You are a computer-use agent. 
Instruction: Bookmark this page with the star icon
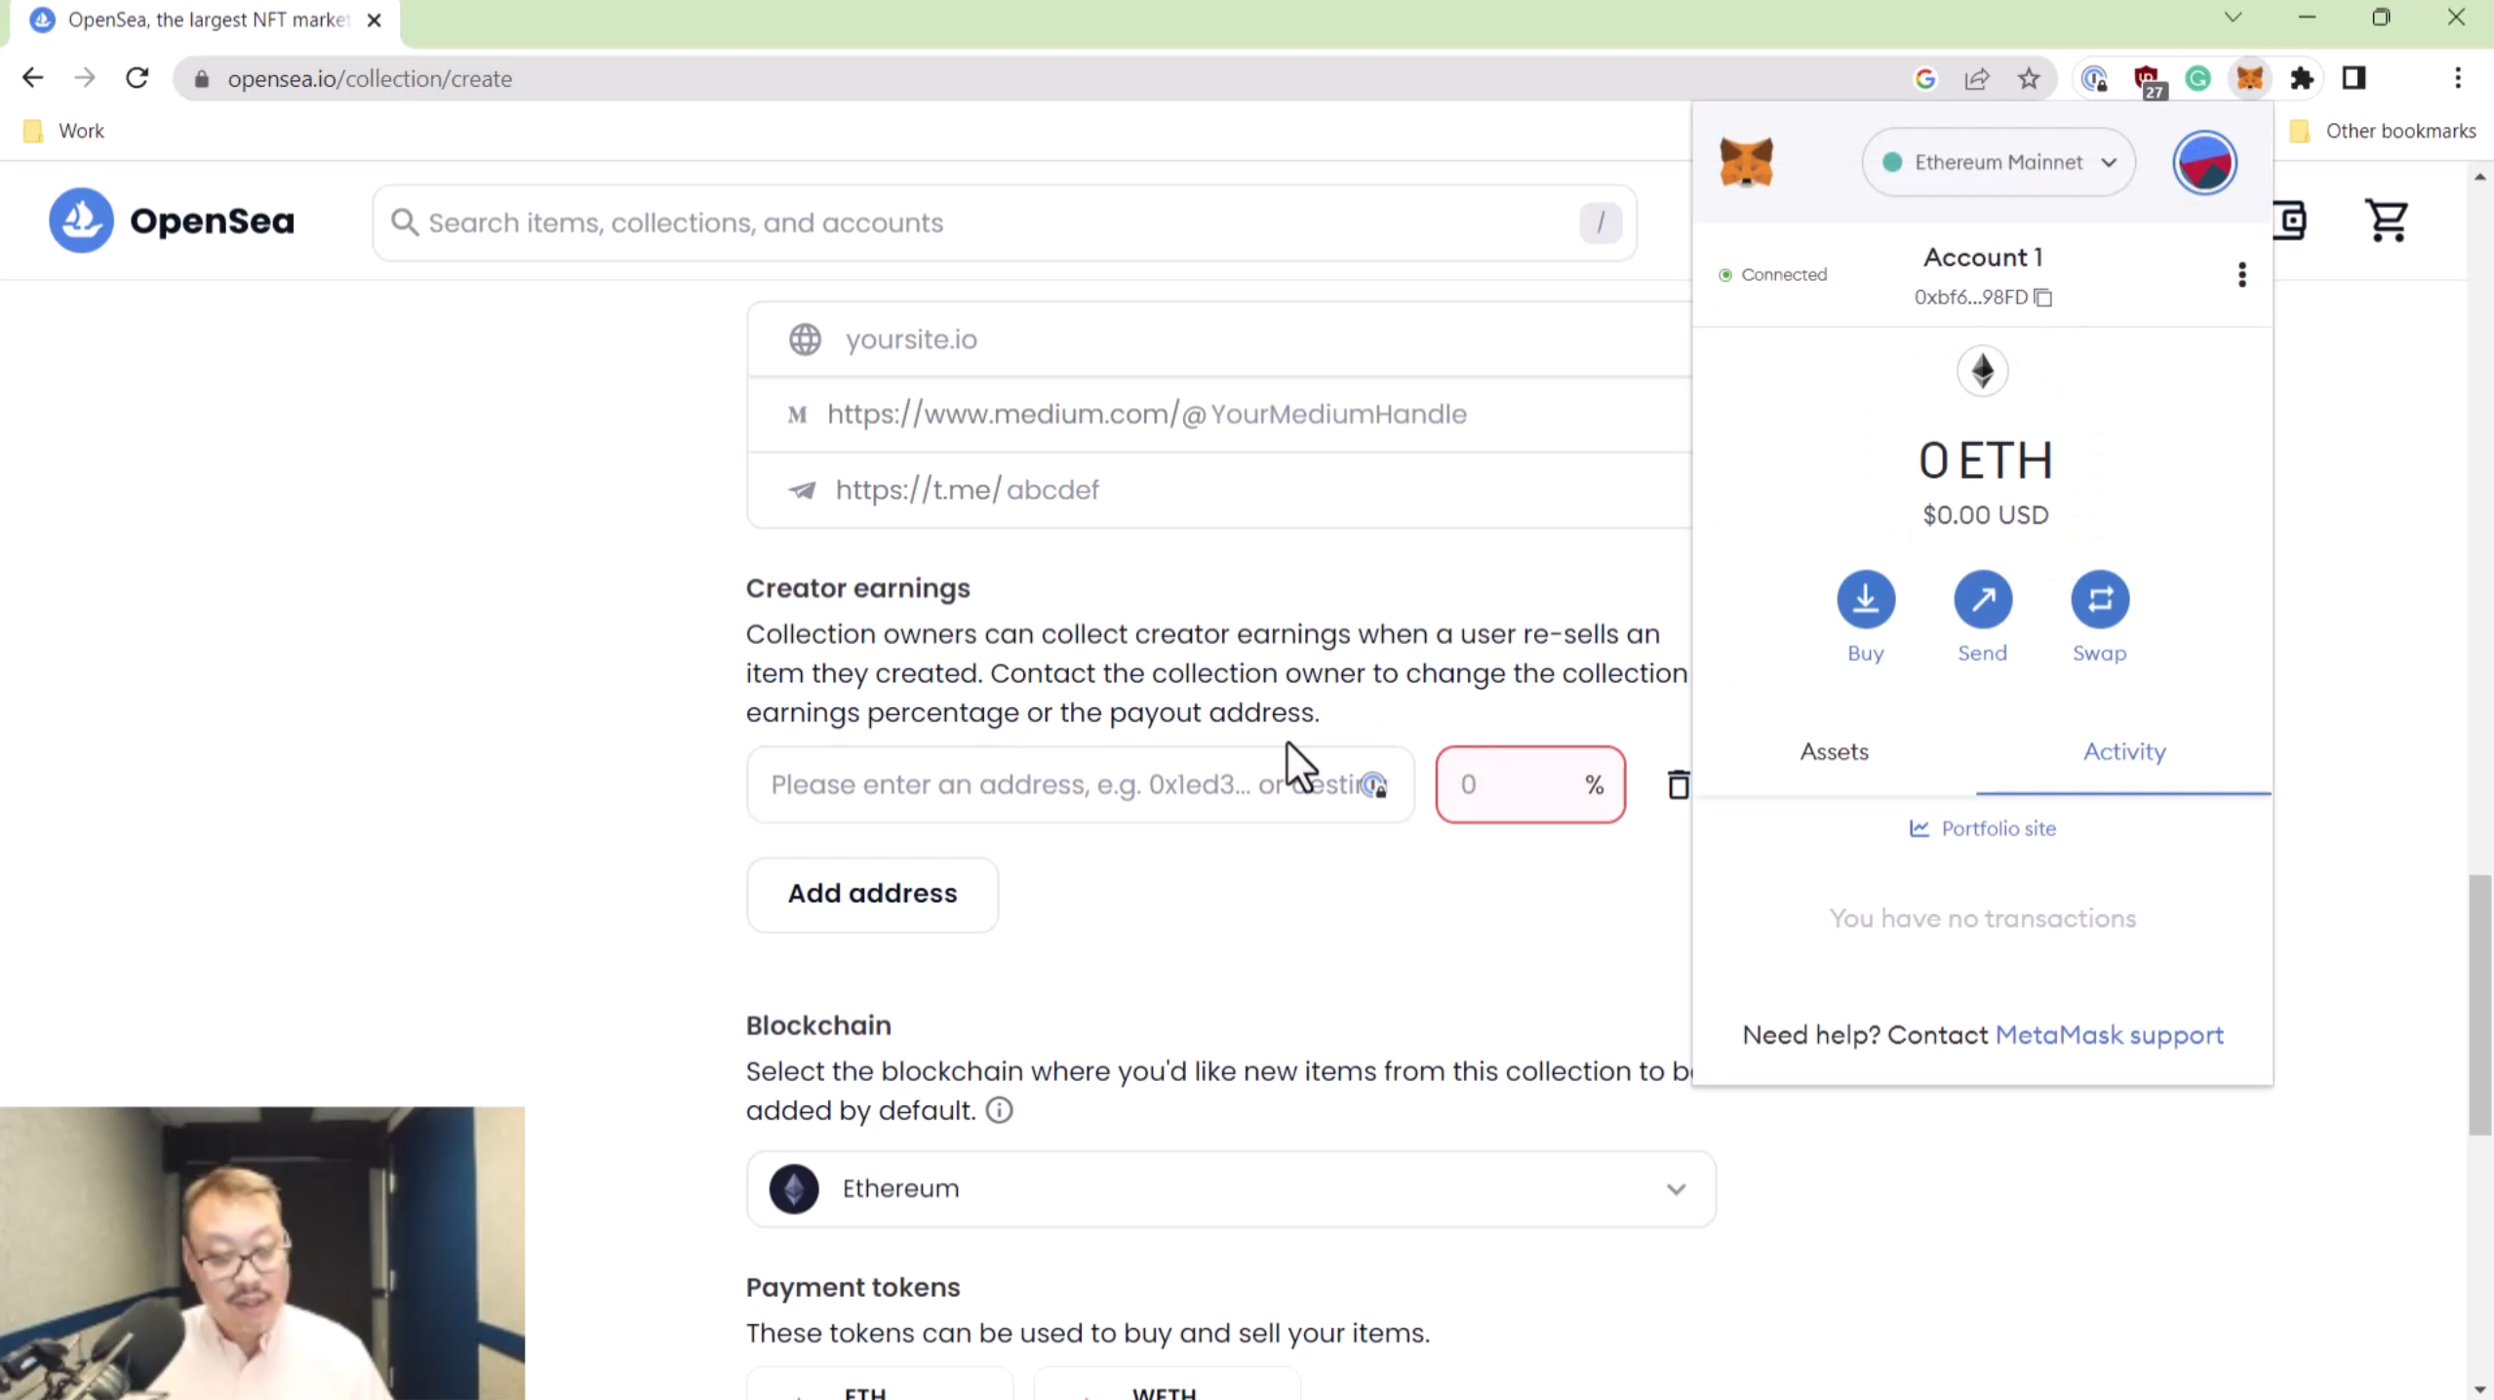[2029, 78]
